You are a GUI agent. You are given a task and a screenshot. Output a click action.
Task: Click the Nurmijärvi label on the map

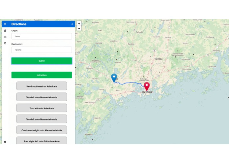(x=131, y=22)
